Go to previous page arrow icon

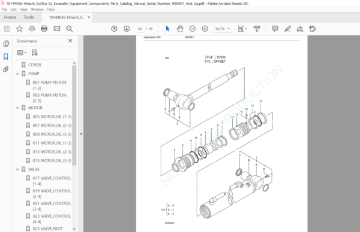(x=114, y=29)
